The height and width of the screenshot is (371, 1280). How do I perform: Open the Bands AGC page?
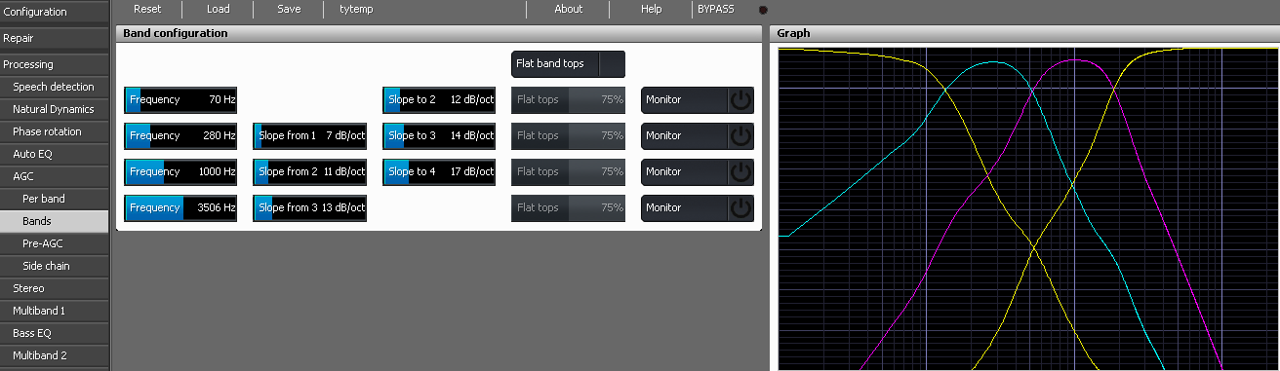pyautogui.click(x=55, y=221)
